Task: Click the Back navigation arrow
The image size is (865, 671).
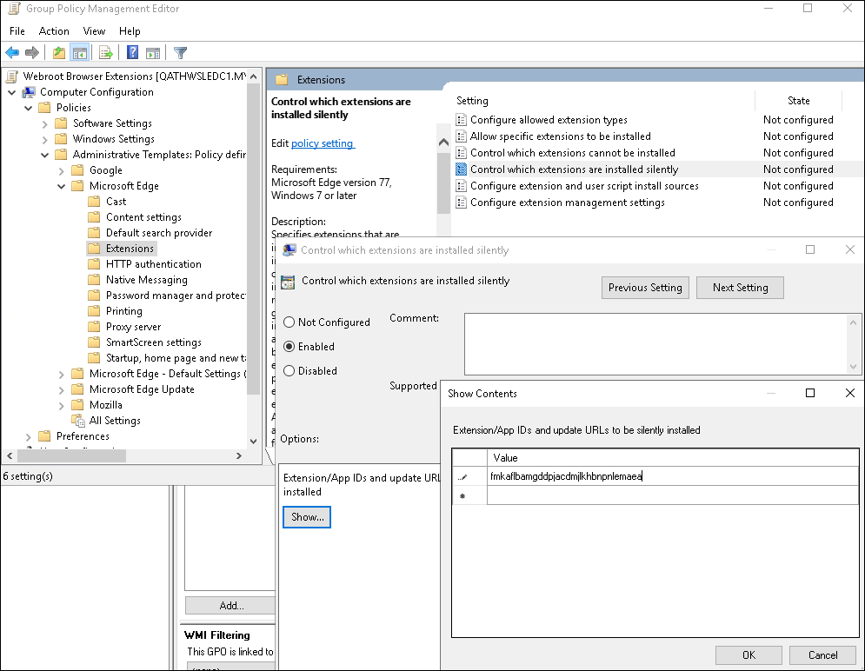Action: [x=12, y=52]
